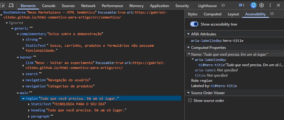The width and height of the screenshot is (284, 120).
Task: Click the title: Not specified entry
Action: 211,75
